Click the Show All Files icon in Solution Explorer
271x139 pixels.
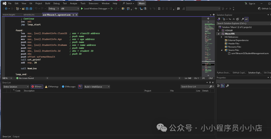point(237,19)
